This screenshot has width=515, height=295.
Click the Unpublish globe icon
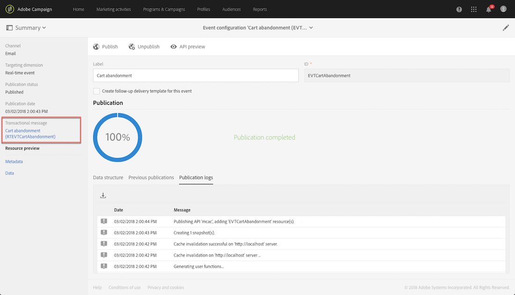point(132,47)
